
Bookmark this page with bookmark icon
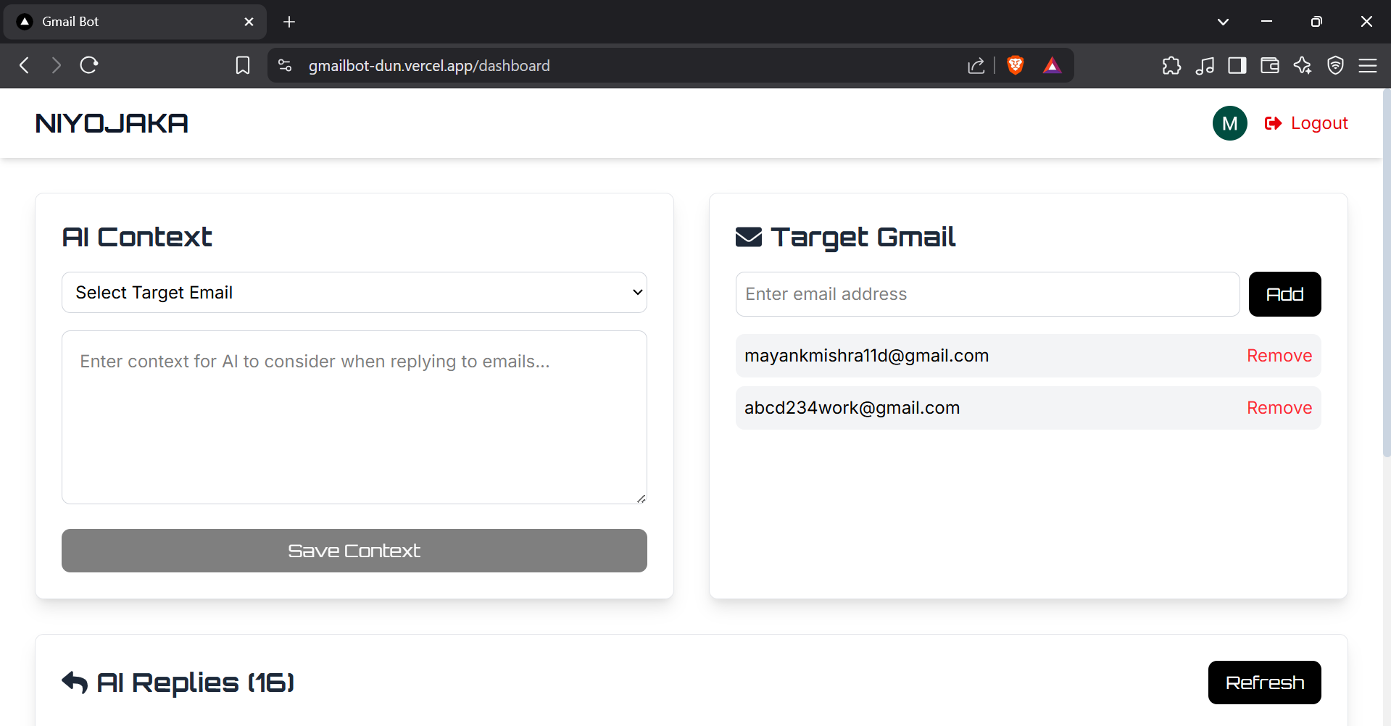coord(243,65)
